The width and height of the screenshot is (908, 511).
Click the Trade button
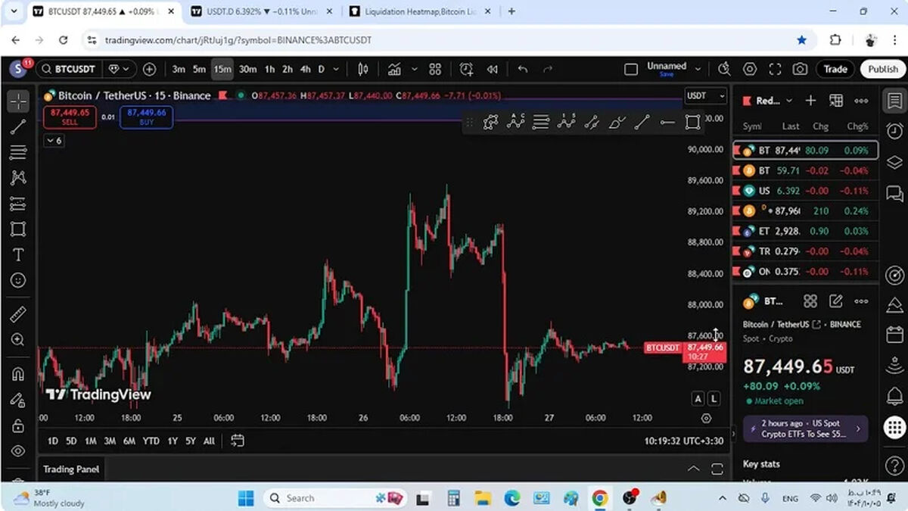(x=835, y=69)
